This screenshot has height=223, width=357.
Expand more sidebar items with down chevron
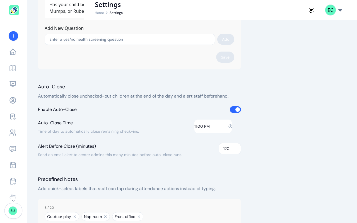click(13, 201)
